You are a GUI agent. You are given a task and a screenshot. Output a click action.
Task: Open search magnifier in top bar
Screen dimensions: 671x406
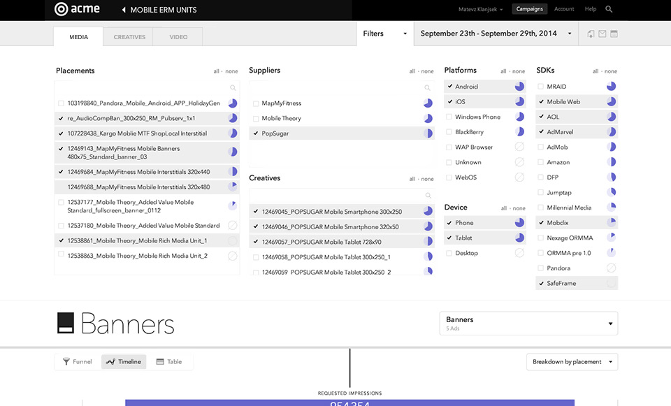tap(609, 9)
